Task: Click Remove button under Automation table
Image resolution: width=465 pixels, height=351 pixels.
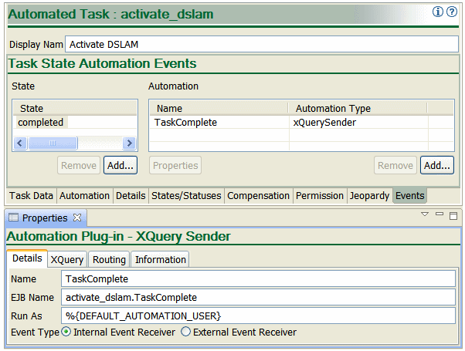Action: (395, 165)
